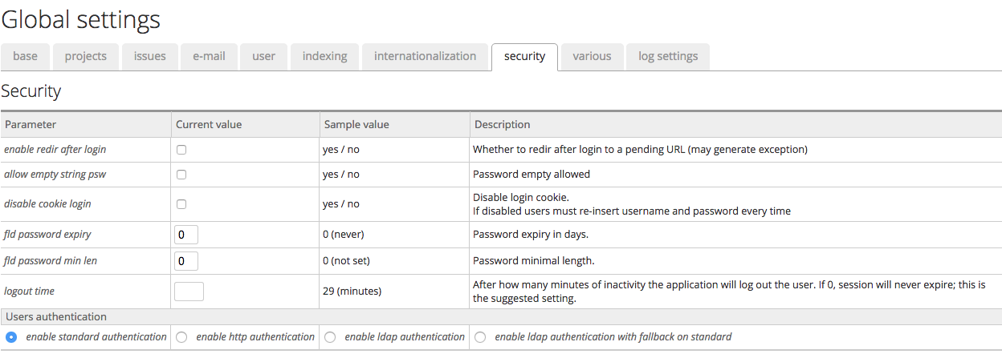Check allow empty string psw
This screenshot has height=354, width=1002.
(x=181, y=175)
